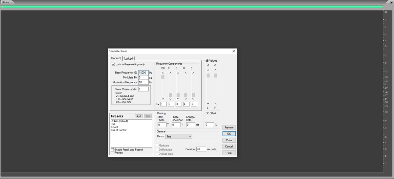Add a new preset
Viewport: 394px width, 179px height.
coord(139,116)
